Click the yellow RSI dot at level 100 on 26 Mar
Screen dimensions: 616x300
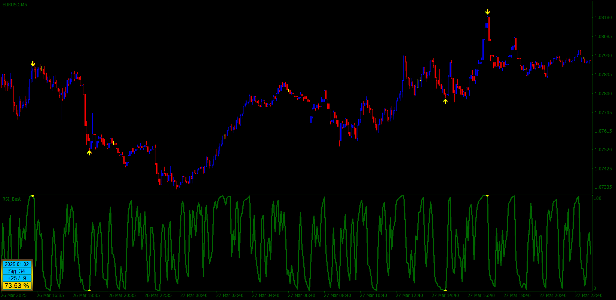(x=33, y=196)
